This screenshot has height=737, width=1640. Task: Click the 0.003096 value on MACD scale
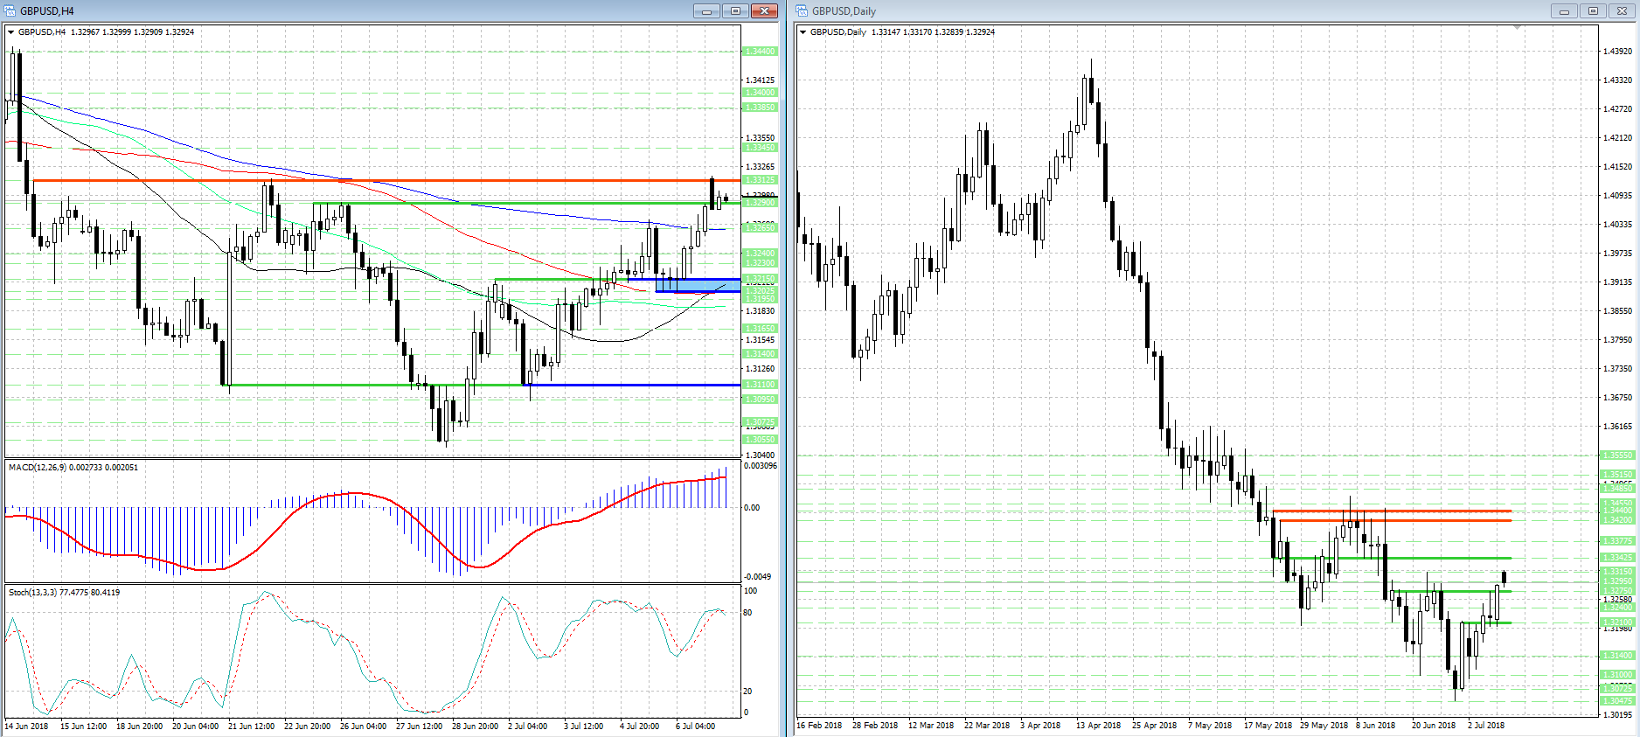click(x=761, y=466)
